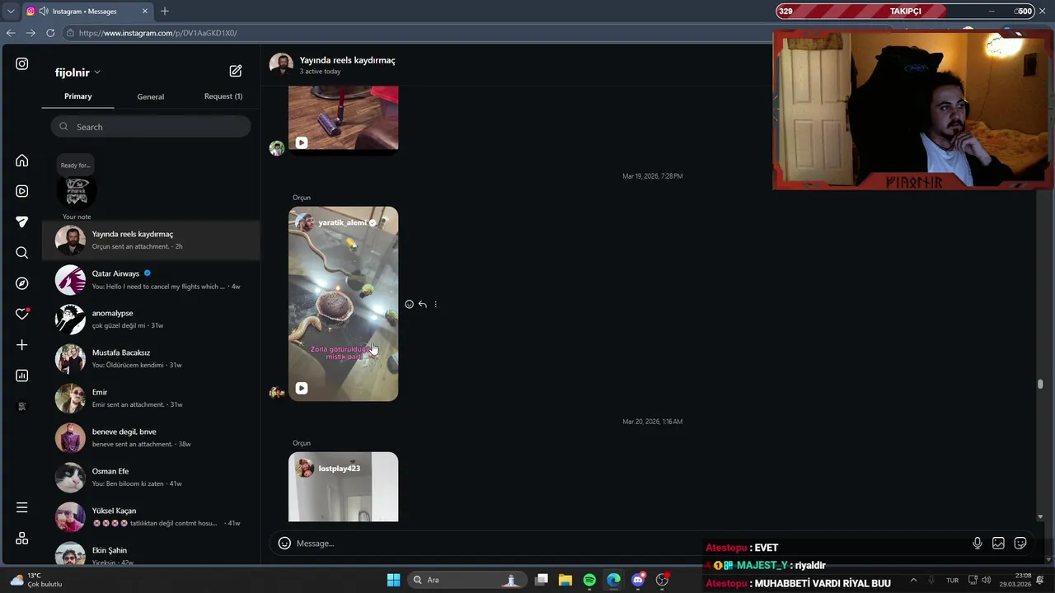Open the Ekin Şahin conversation
Screen dimensions: 1055x593
click(x=152, y=551)
